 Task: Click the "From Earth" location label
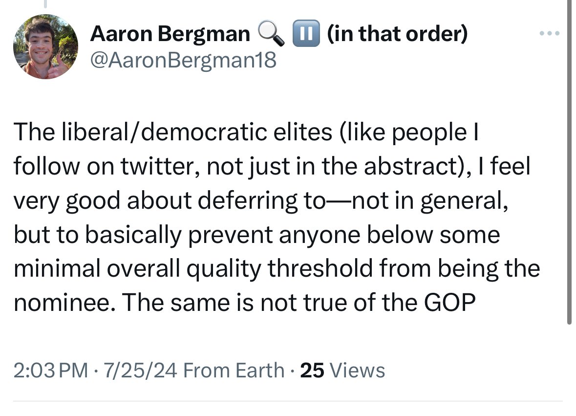(234, 370)
